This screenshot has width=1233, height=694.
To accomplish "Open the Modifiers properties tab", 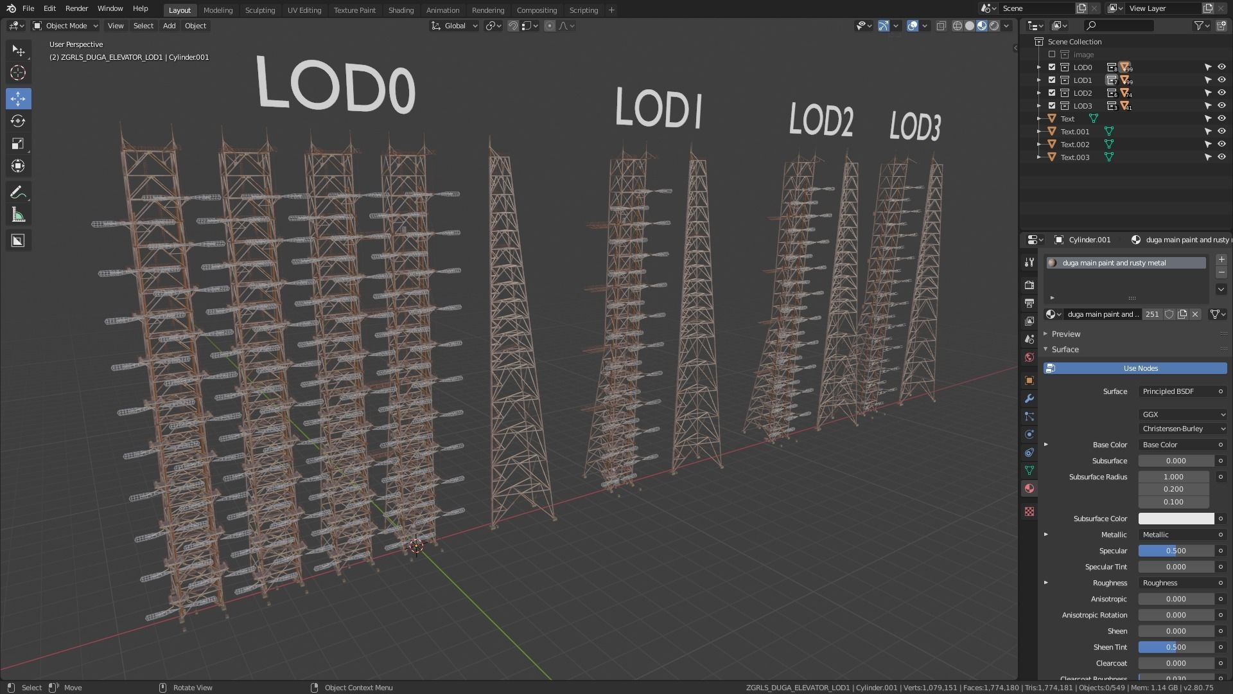I will click(x=1029, y=398).
